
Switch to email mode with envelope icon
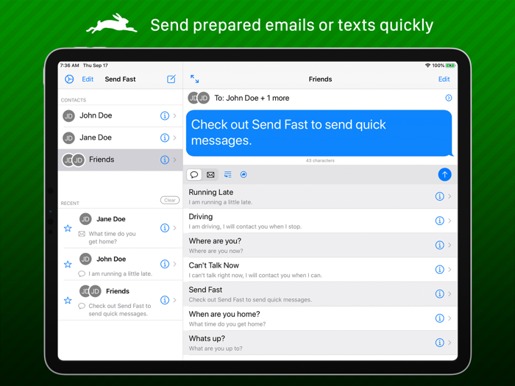210,175
